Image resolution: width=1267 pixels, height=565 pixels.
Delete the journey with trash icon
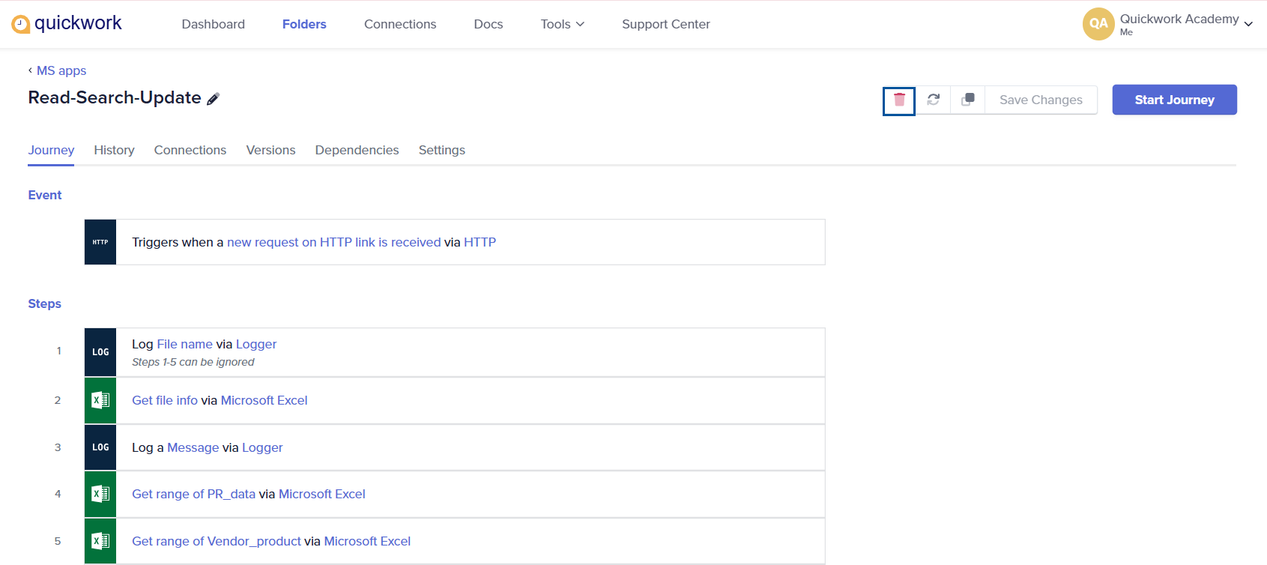click(899, 100)
